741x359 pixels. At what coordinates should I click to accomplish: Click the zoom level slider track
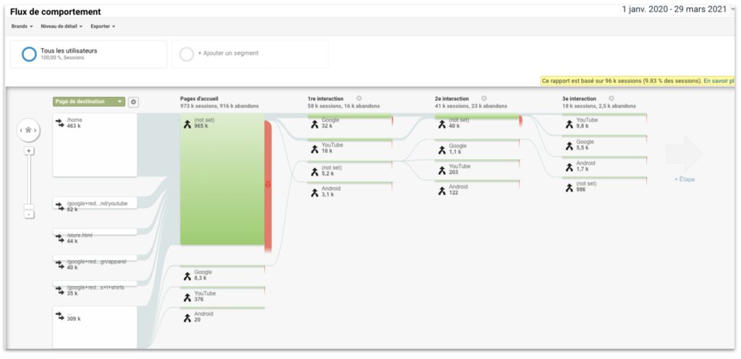coord(29,181)
